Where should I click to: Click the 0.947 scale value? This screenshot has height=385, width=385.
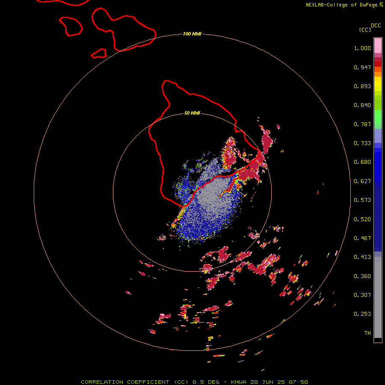(362, 67)
